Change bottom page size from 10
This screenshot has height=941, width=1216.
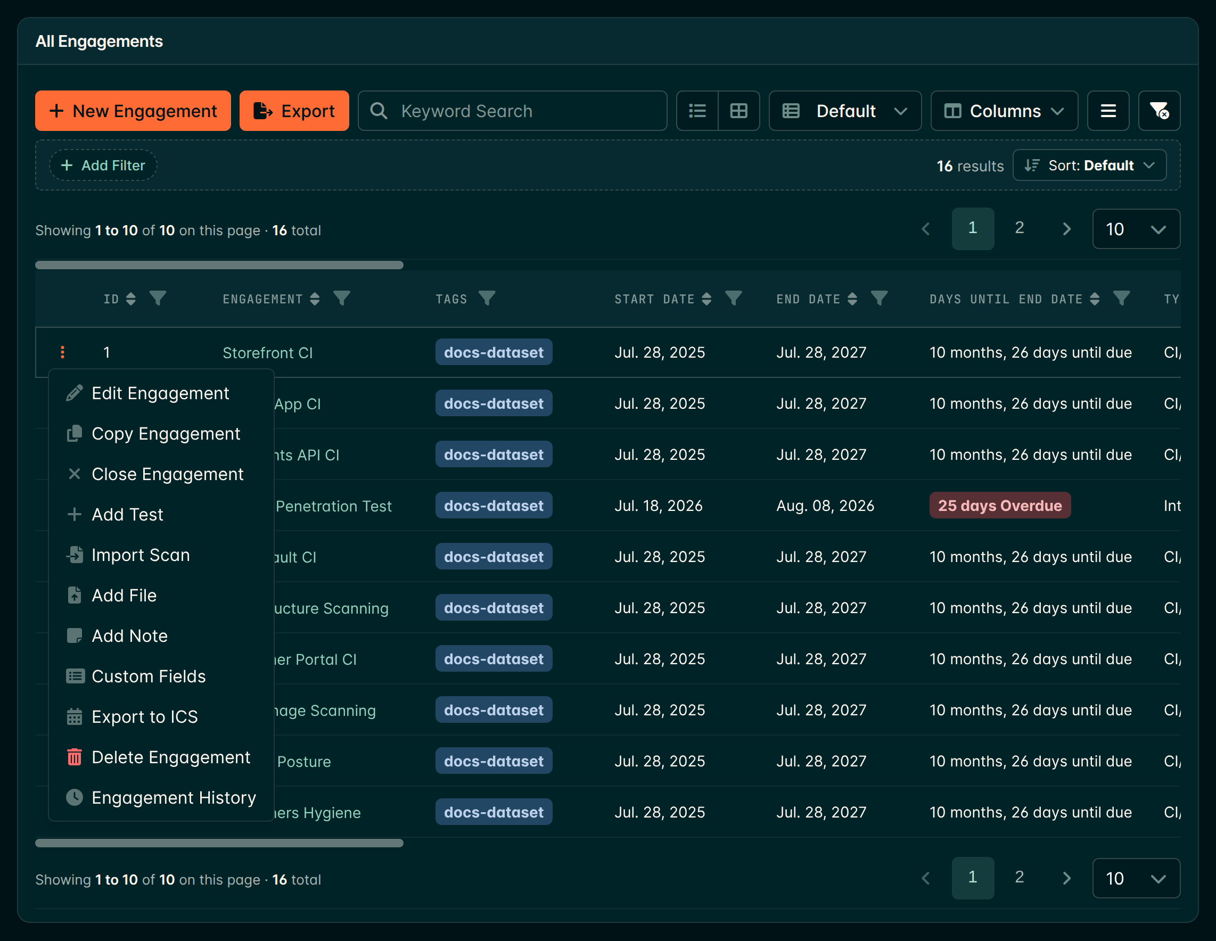[x=1136, y=878]
